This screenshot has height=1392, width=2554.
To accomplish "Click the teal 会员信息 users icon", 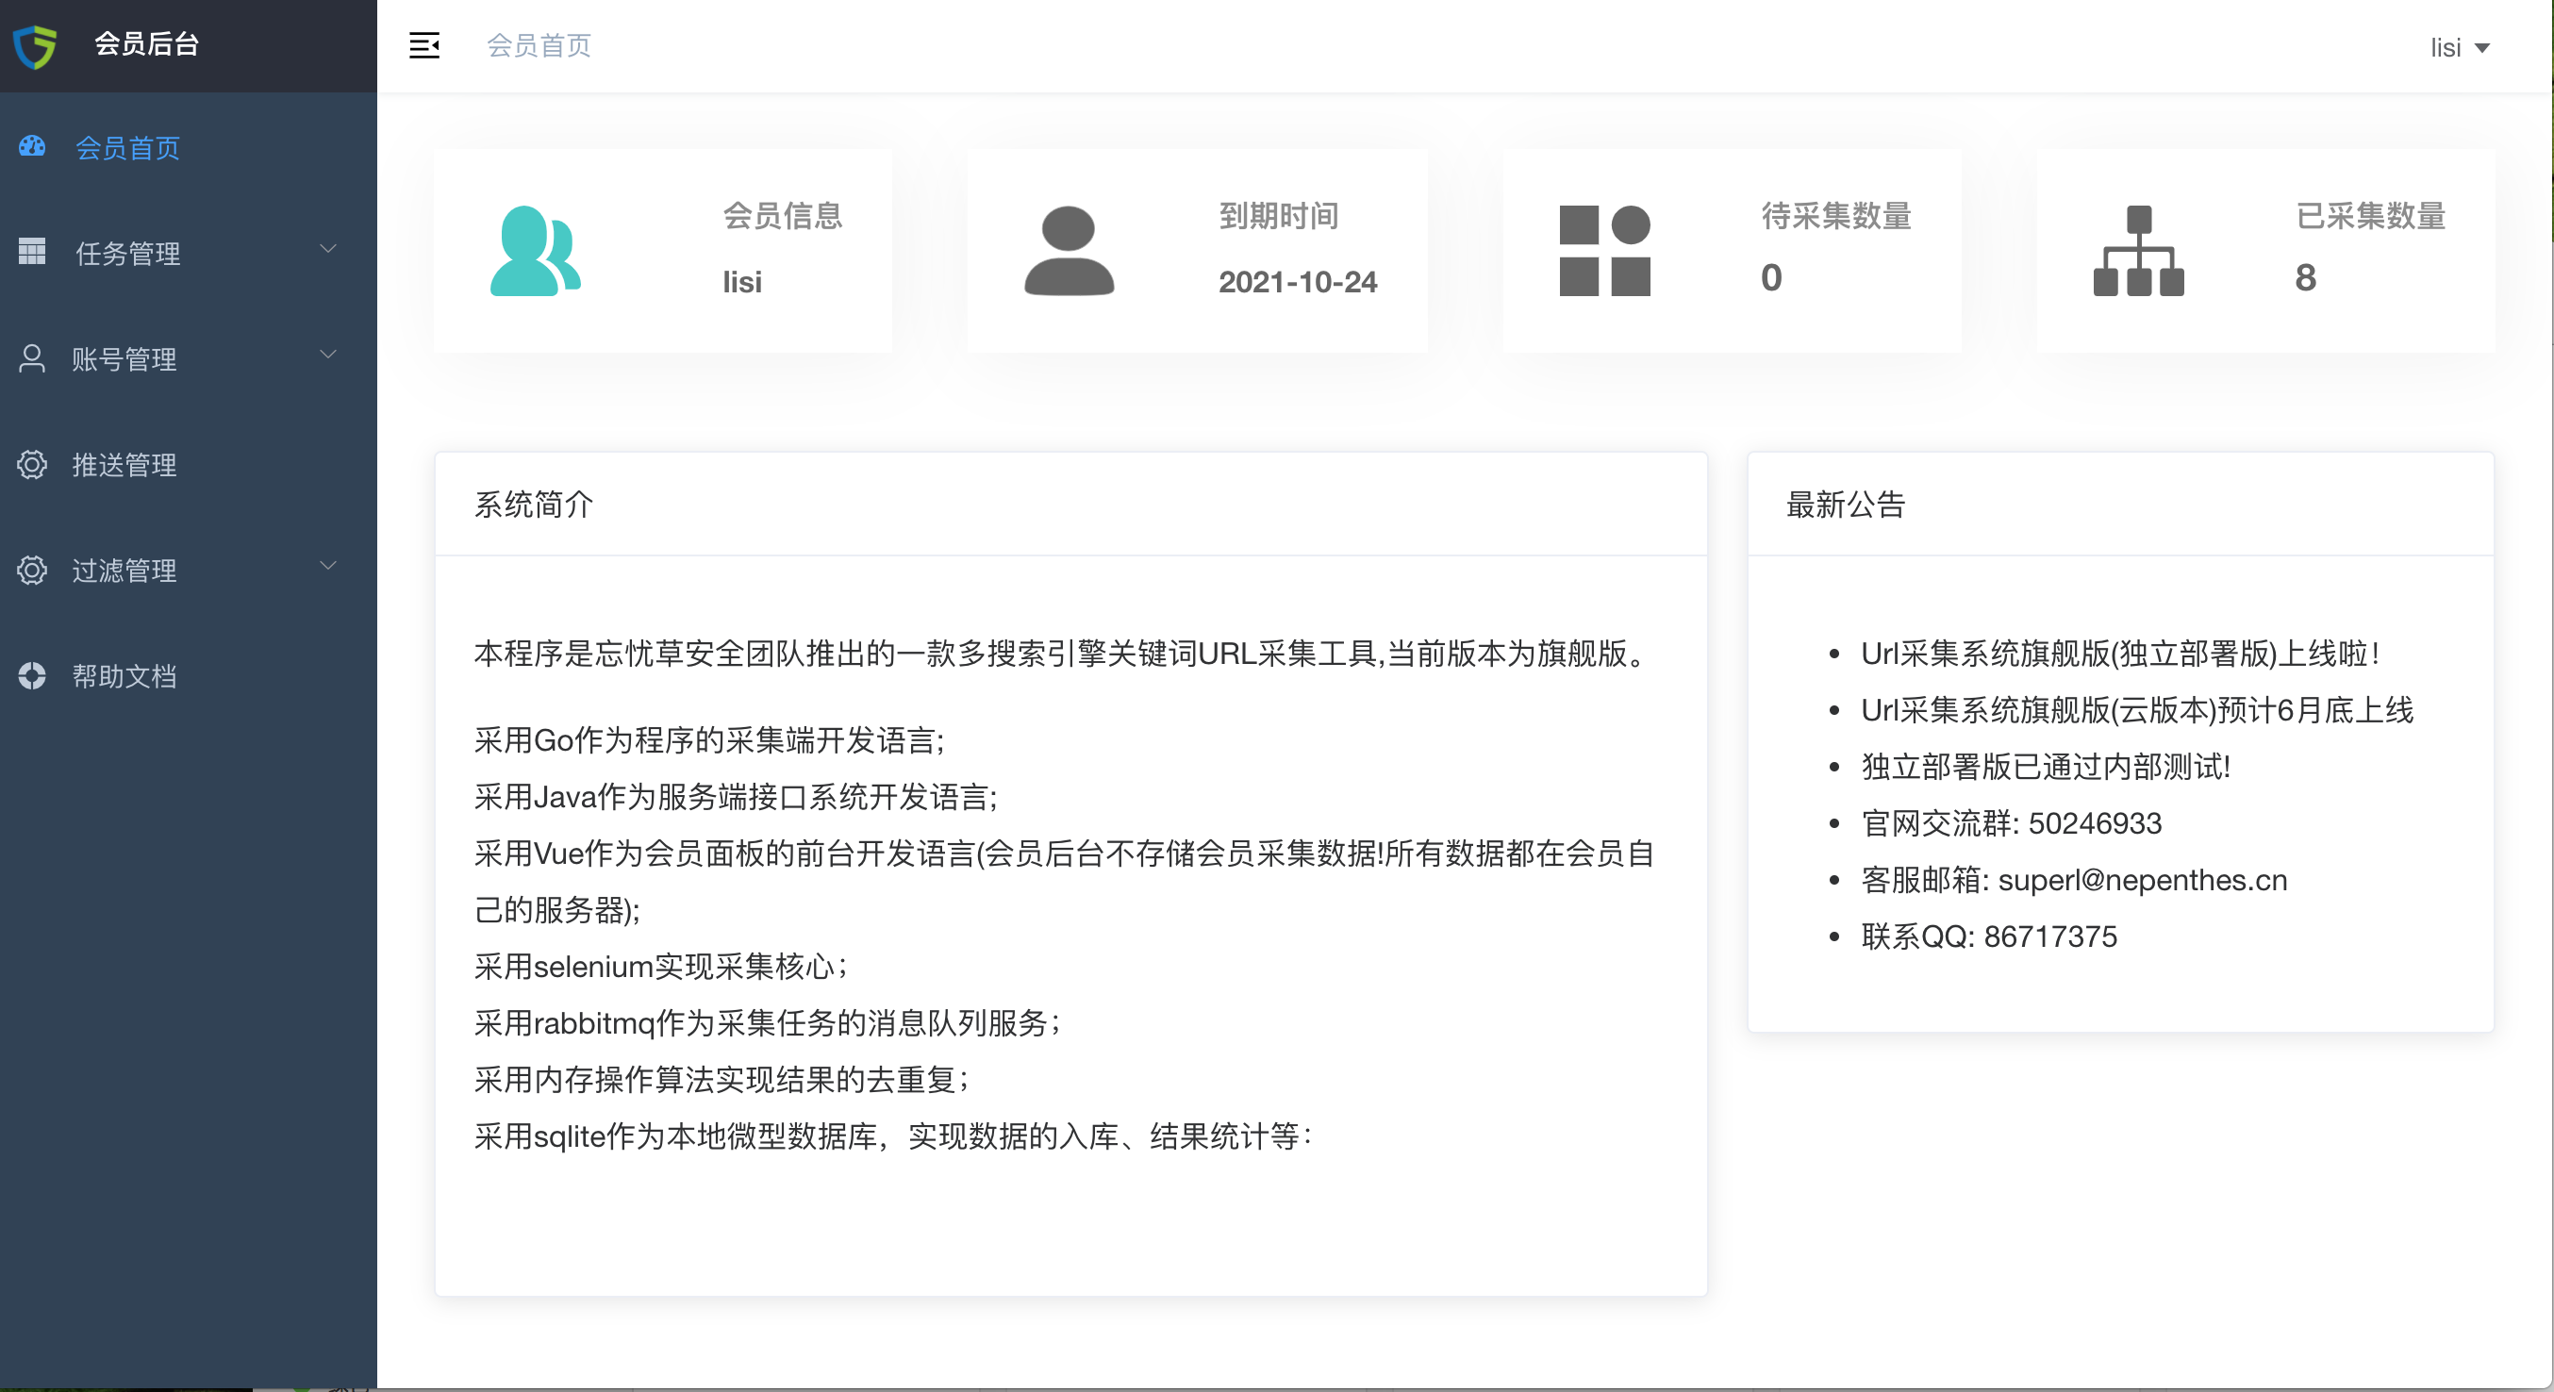I will tap(536, 251).
